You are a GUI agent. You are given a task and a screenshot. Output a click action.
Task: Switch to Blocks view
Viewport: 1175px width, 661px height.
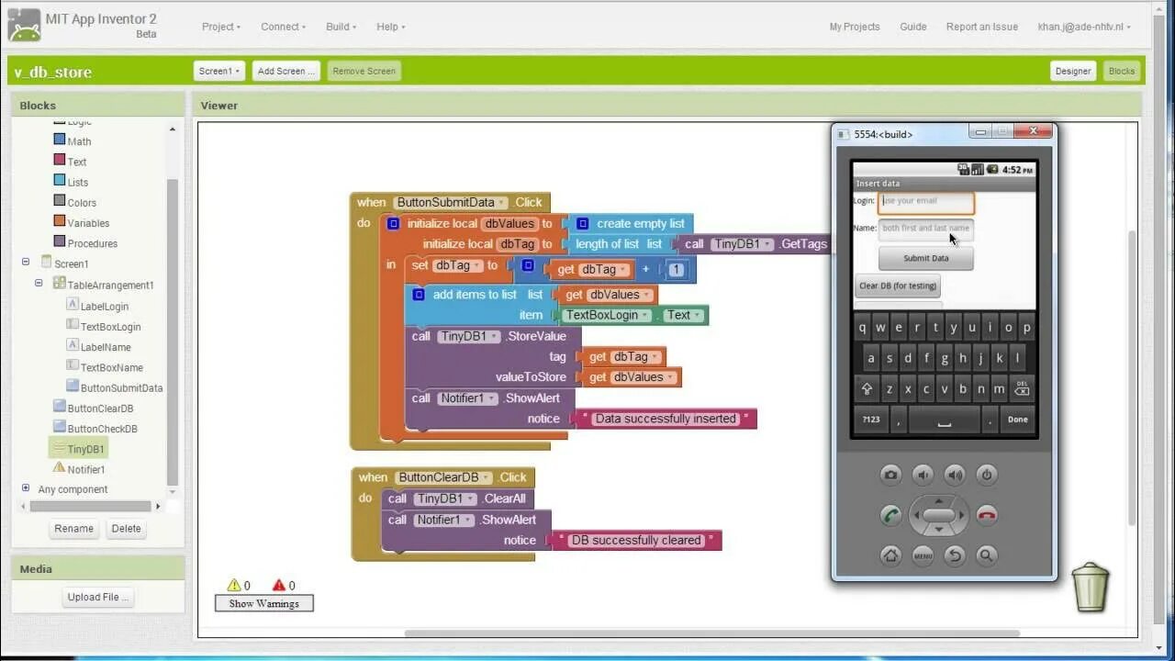tap(1122, 71)
